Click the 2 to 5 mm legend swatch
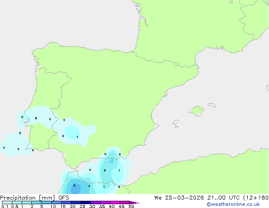 (36, 202)
